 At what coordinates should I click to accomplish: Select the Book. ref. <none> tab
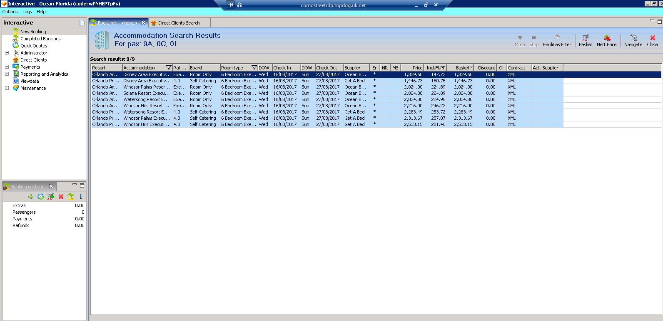pos(117,23)
